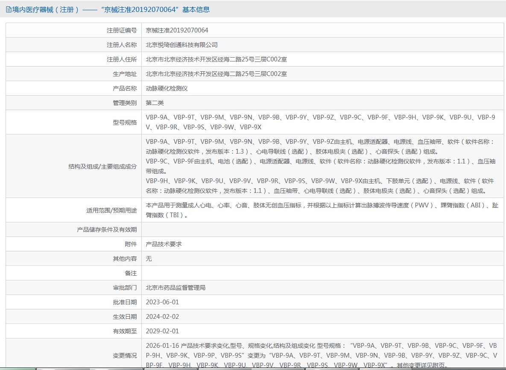
Task: Click the 注册人住所 address value
Action: pyautogui.click(x=216, y=59)
